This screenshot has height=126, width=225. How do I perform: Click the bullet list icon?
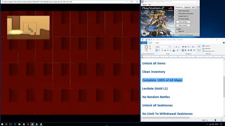(188, 47)
